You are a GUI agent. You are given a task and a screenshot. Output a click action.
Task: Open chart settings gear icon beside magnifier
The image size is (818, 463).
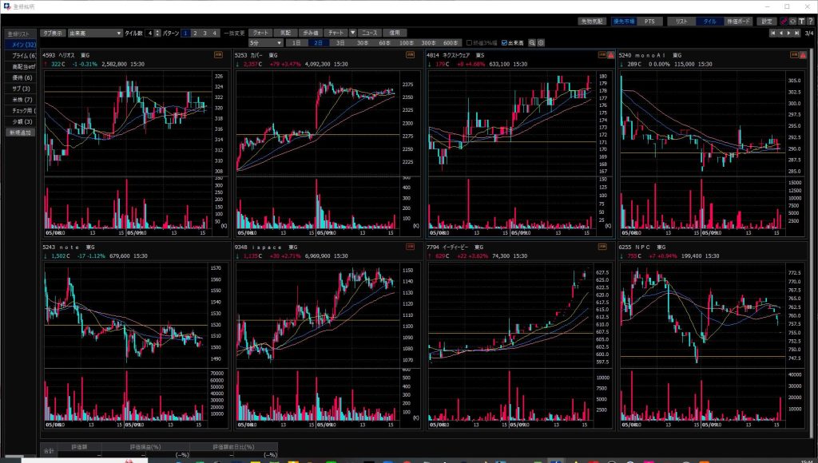(541, 42)
